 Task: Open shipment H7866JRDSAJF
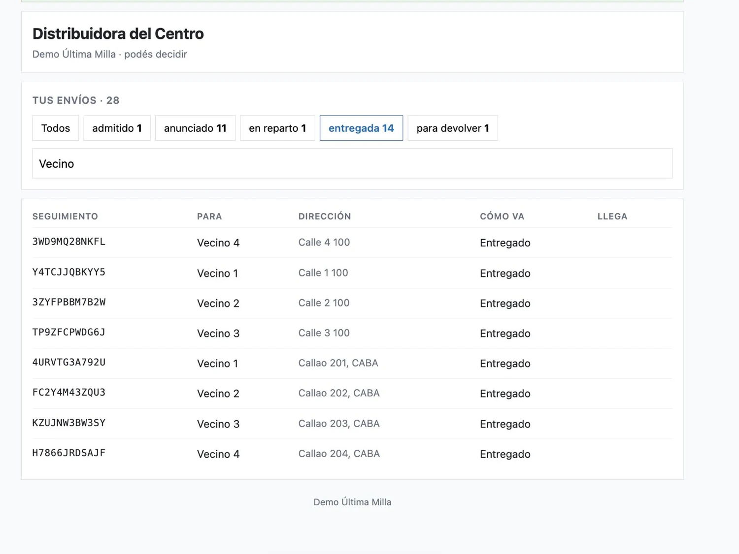[x=69, y=453]
